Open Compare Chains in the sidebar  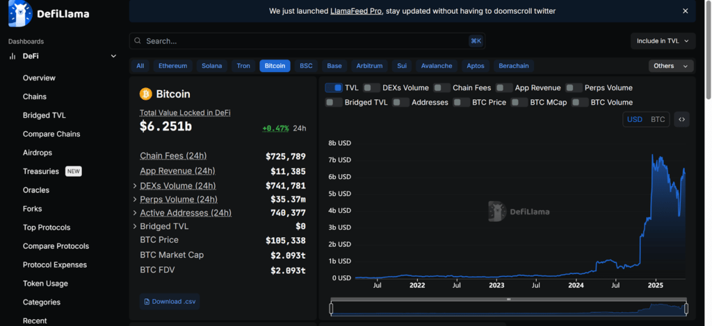coord(51,134)
